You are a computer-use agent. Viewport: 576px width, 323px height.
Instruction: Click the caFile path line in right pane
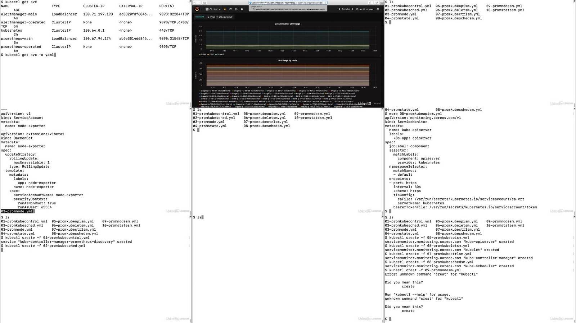461,199
